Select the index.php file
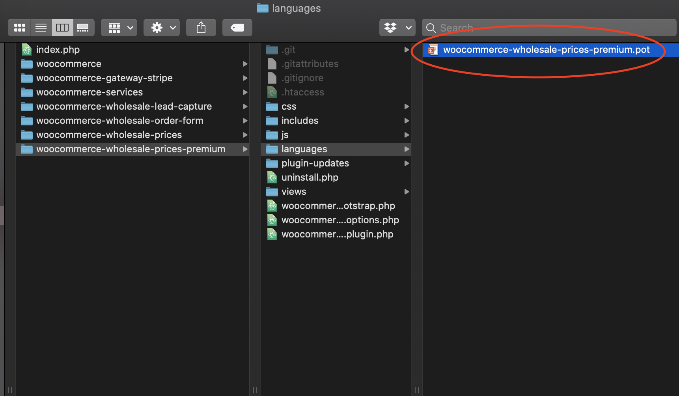679x396 pixels. tap(58, 49)
